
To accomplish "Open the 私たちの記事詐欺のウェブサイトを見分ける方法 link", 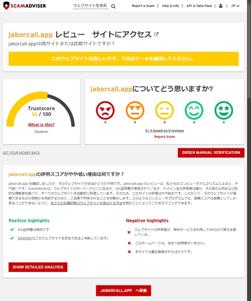I will [86, 203].
